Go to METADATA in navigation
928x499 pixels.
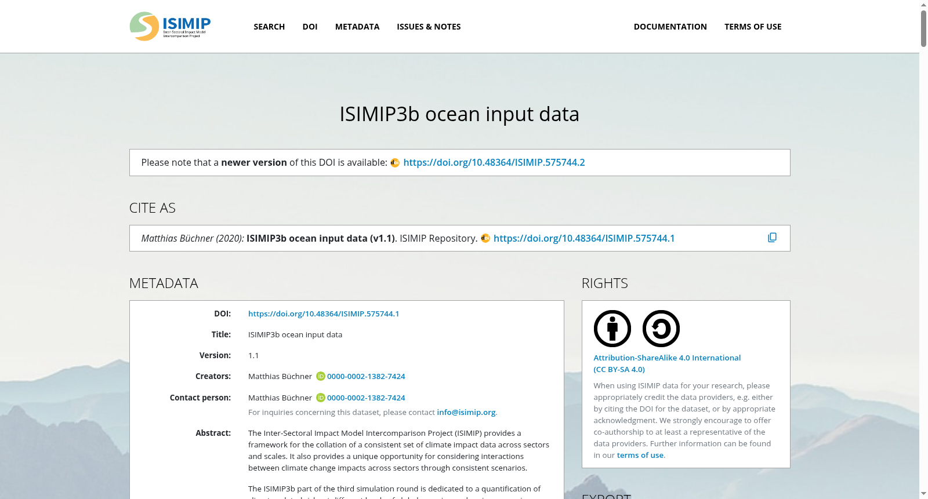point(357,27)
